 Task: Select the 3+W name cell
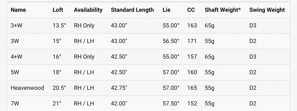16,26
